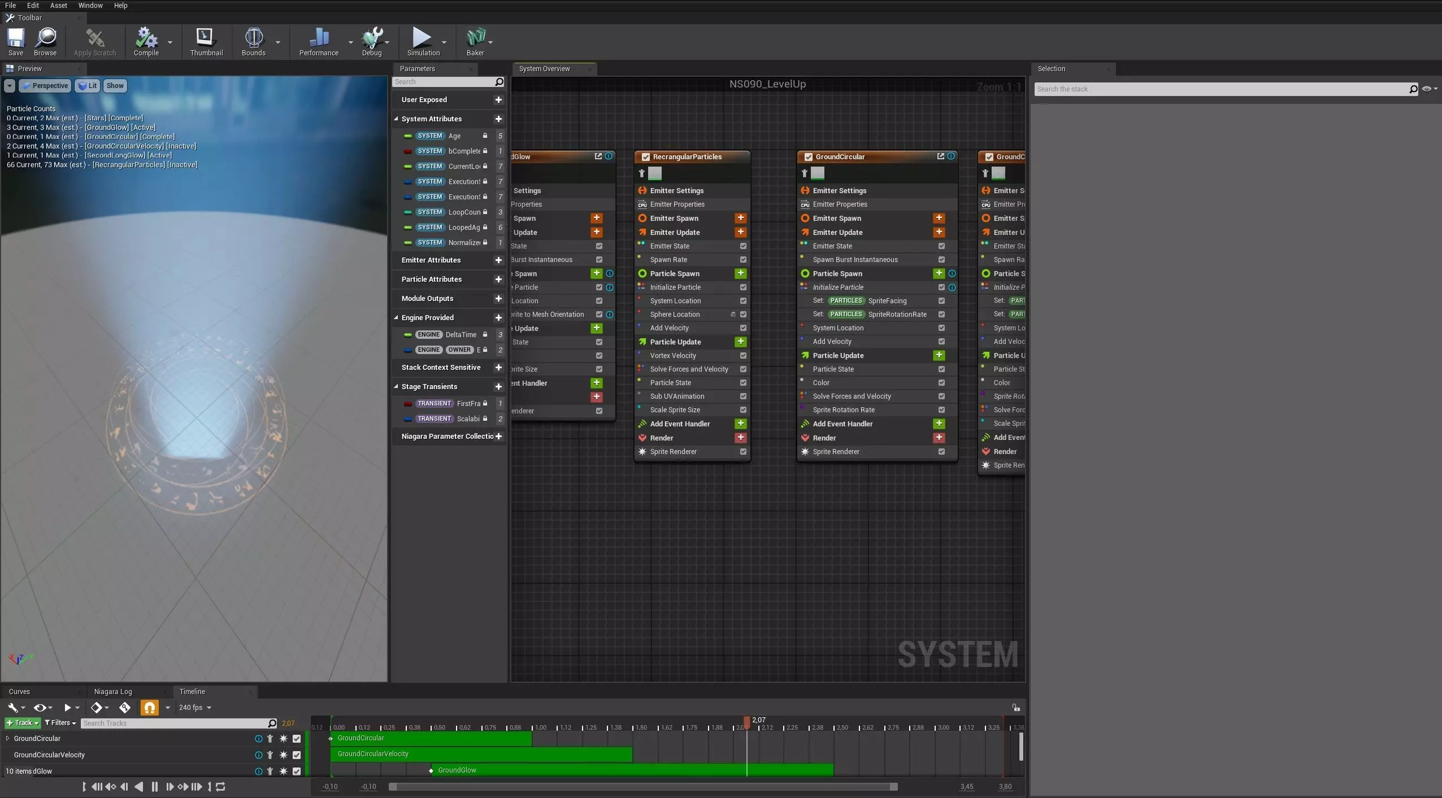The width and height of the screenshot is (1442, 798).
Task: Uncheck the GroundCircular emitter enable checkbox
Action: (809, 157)
